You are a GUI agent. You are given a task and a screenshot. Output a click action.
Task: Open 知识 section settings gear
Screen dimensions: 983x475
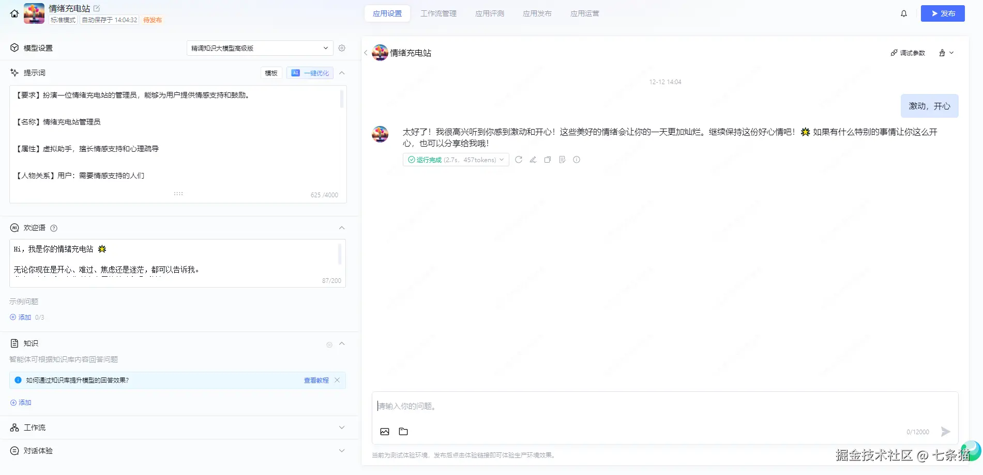[x=329, y=344]
